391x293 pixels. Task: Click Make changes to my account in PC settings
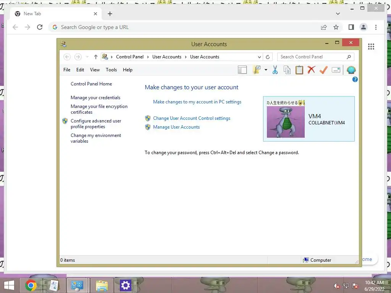tap(197, 102)
